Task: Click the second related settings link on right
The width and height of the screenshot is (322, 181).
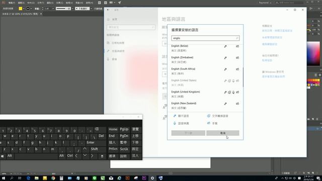Action: 272,37
